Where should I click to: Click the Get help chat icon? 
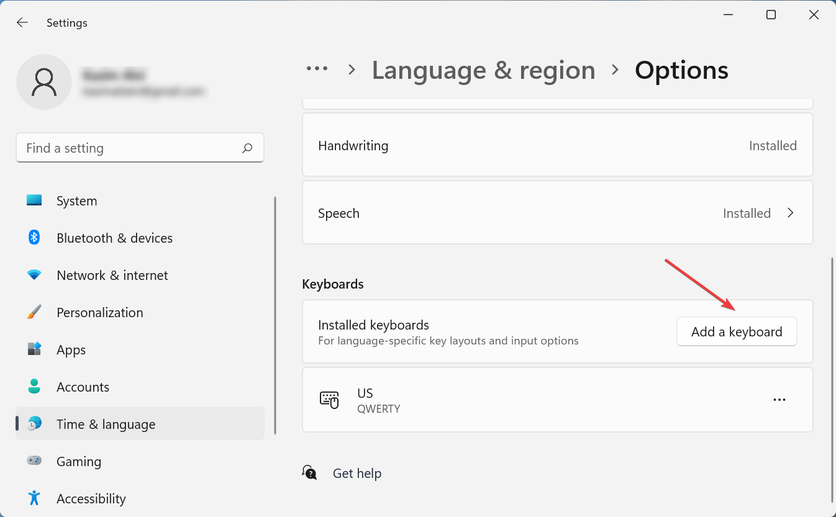point(309,473)
